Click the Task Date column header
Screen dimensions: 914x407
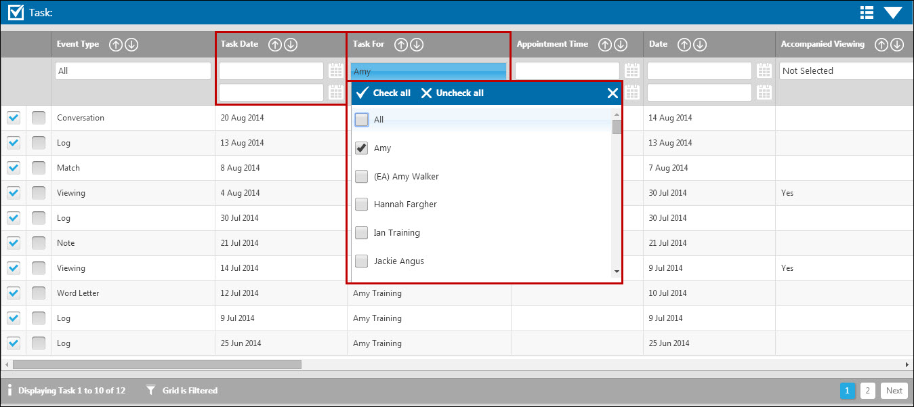[239, 44]
